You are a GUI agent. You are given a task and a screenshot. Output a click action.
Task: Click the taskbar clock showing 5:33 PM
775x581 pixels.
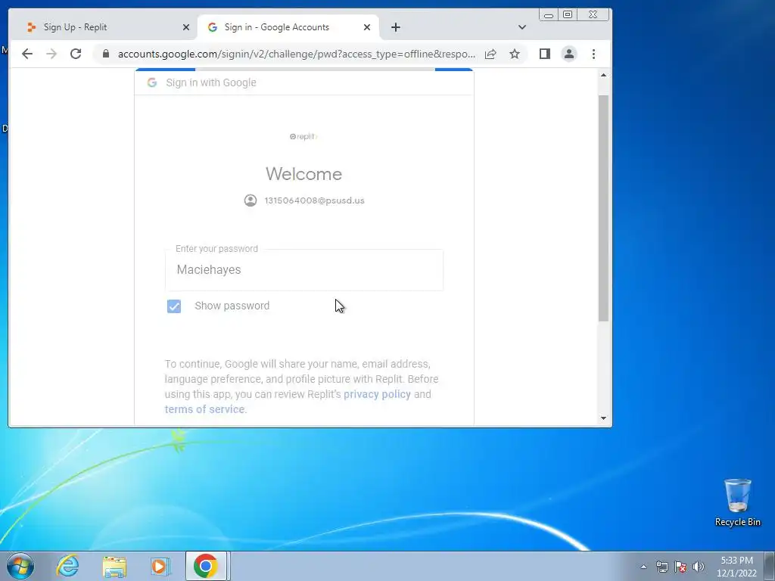point(736,567)
